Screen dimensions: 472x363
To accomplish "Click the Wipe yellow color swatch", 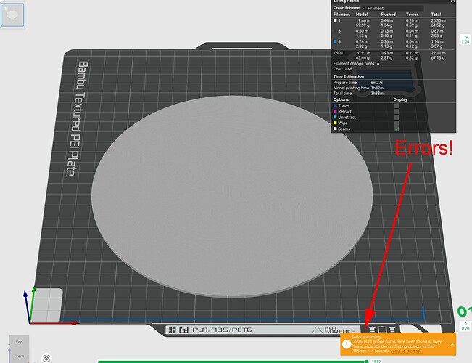I will (335, 123).
